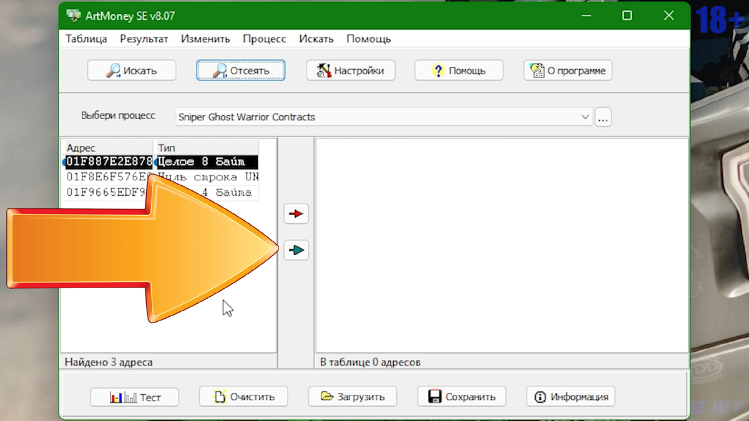
Task: Minimize the ArtMoney window
Action: 585,16
